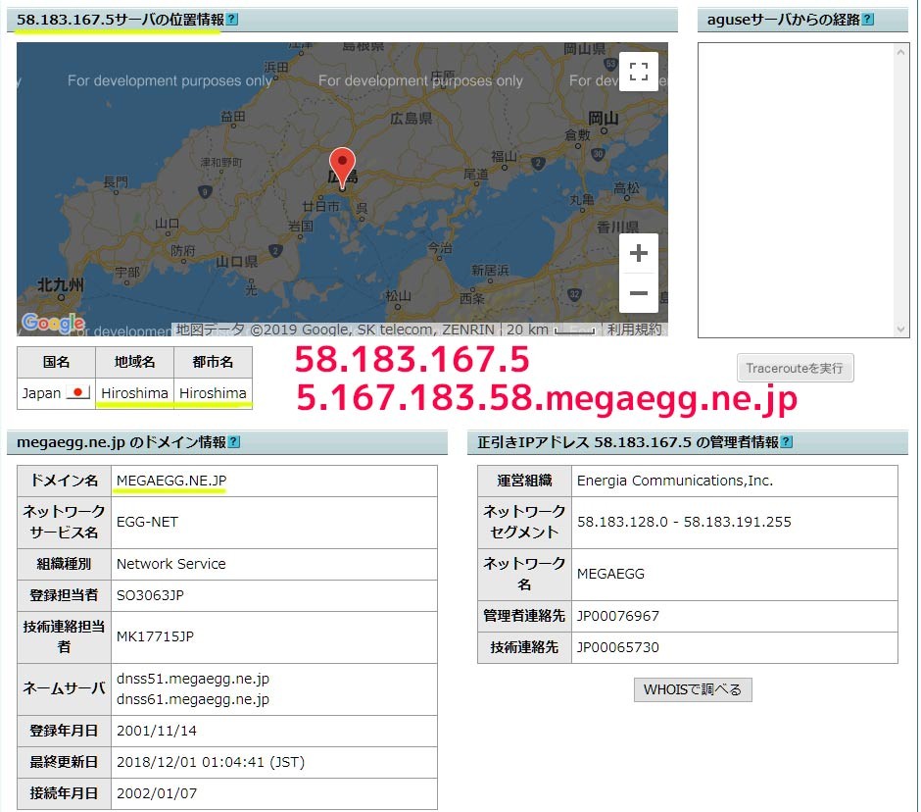Select last update 2018/12/01 01:04:41 (JST)
921x812 pixels.
coord(211,762)
